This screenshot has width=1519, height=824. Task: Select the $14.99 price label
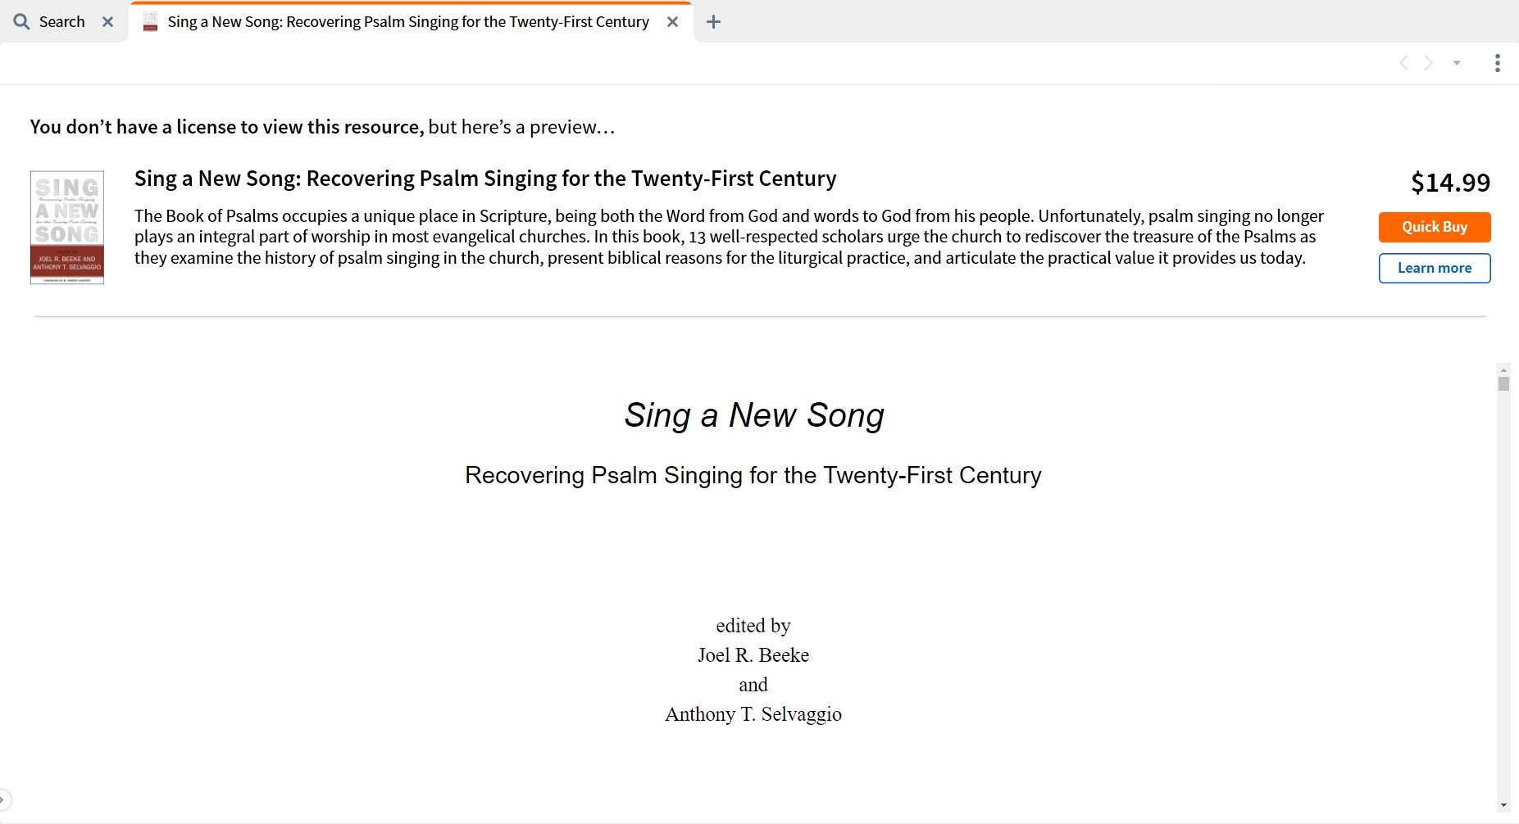(x=1450, y=183)
